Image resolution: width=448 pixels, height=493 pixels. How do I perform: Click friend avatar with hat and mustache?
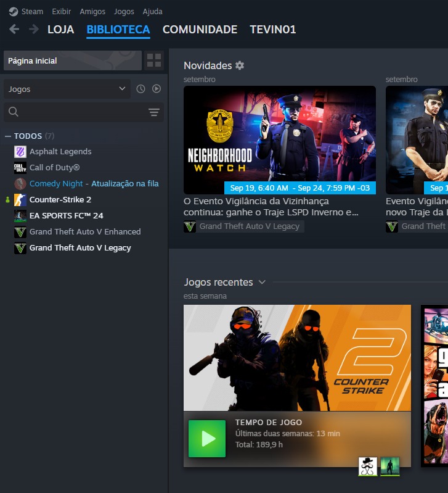point(368,466)
